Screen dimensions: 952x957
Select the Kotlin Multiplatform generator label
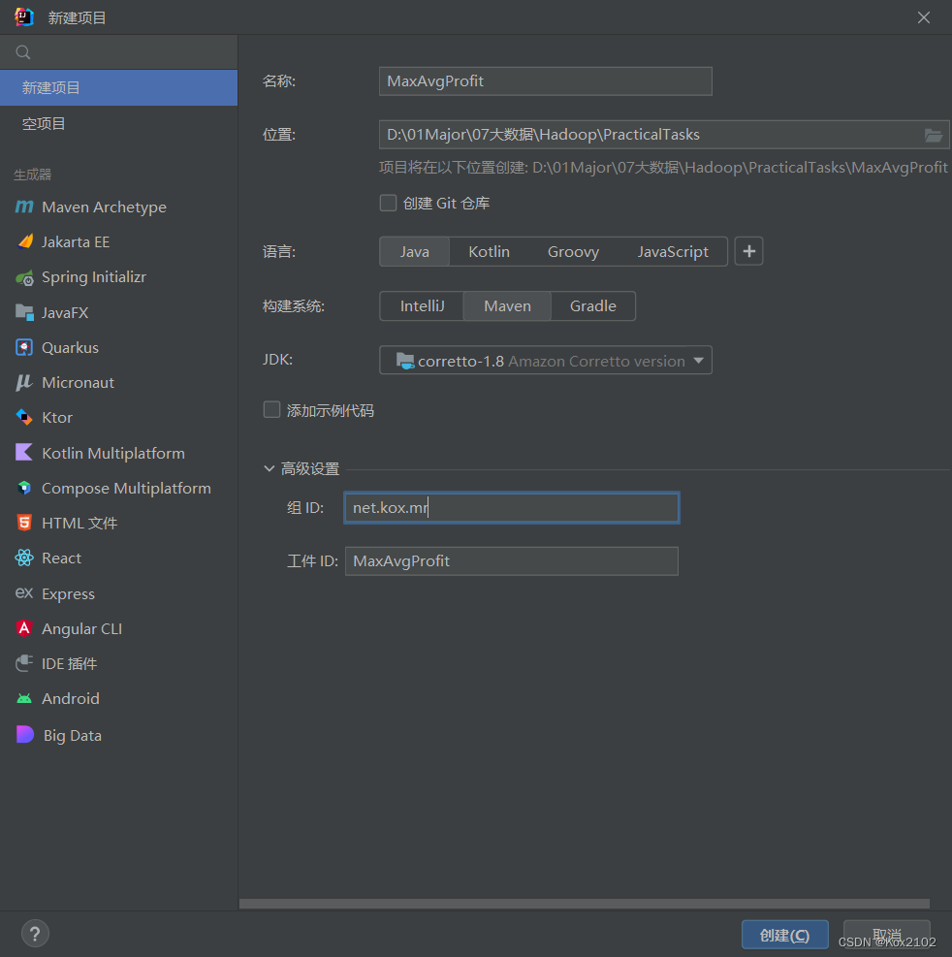pyautogui.click(x=112, y=454)
